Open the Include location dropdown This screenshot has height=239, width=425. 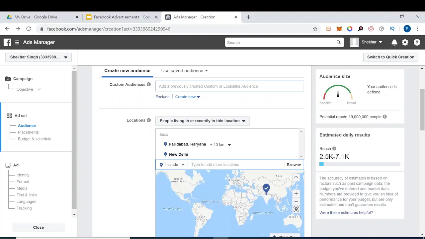172,165
